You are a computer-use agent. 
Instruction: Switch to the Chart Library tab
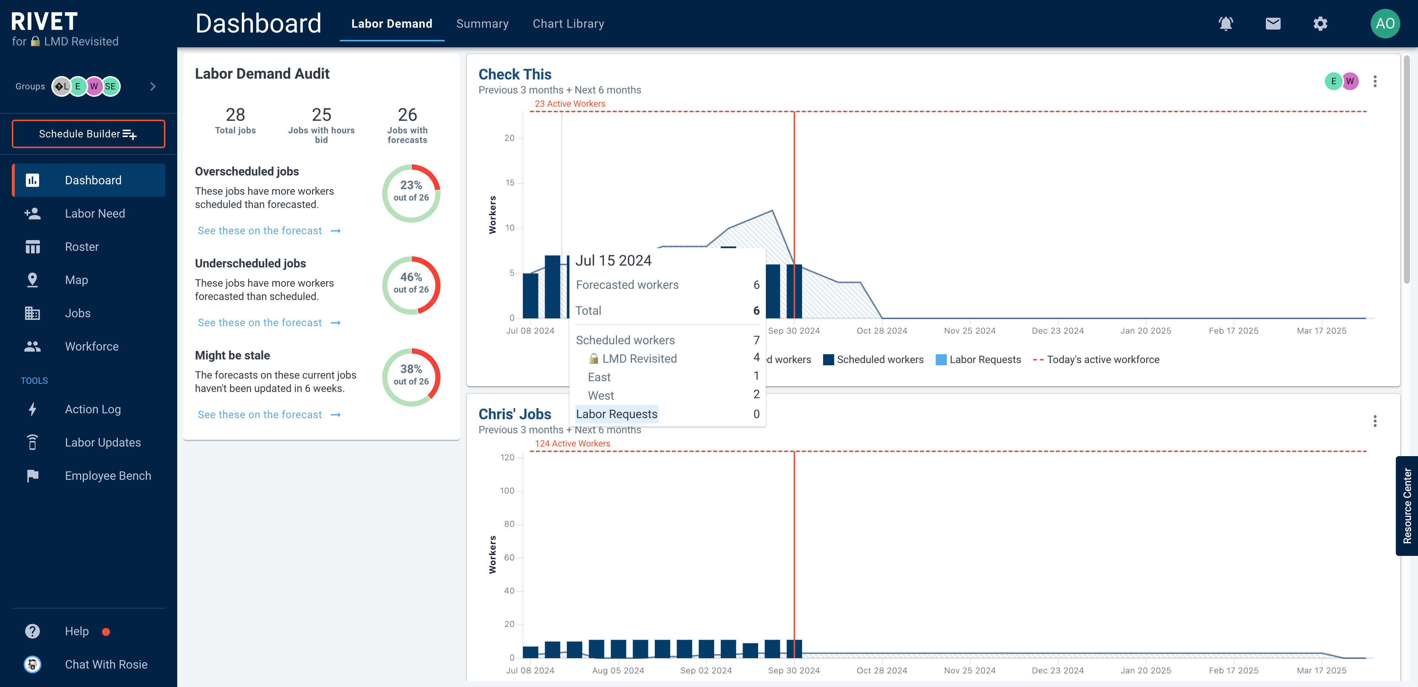[568, 24]
